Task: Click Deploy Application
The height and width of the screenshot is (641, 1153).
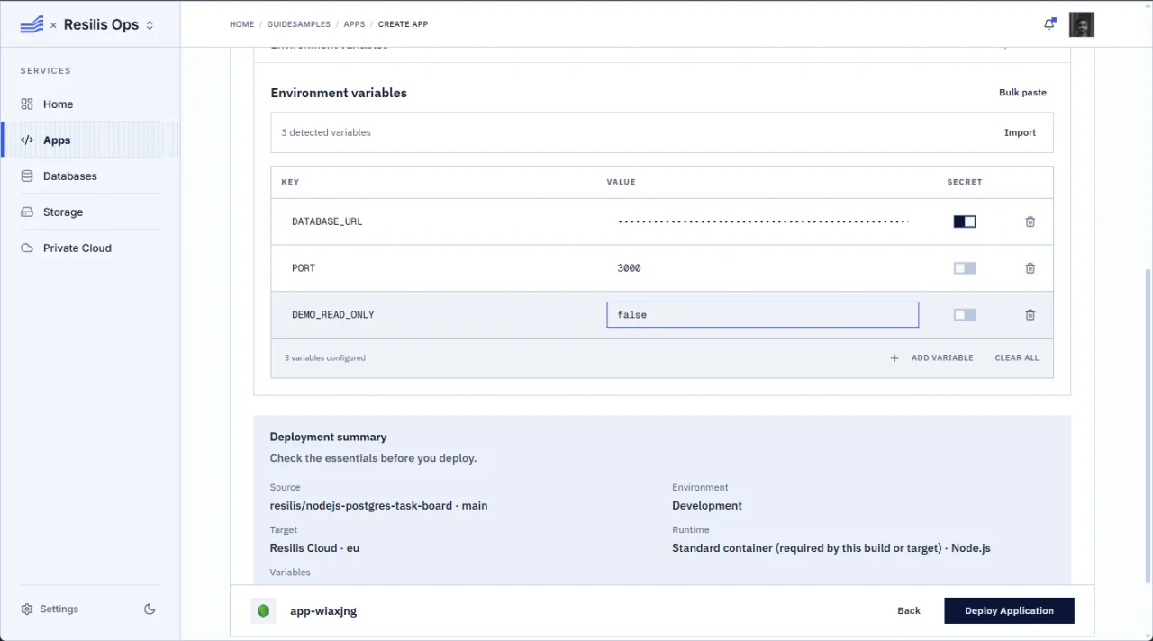Action: pos(1009,610)
